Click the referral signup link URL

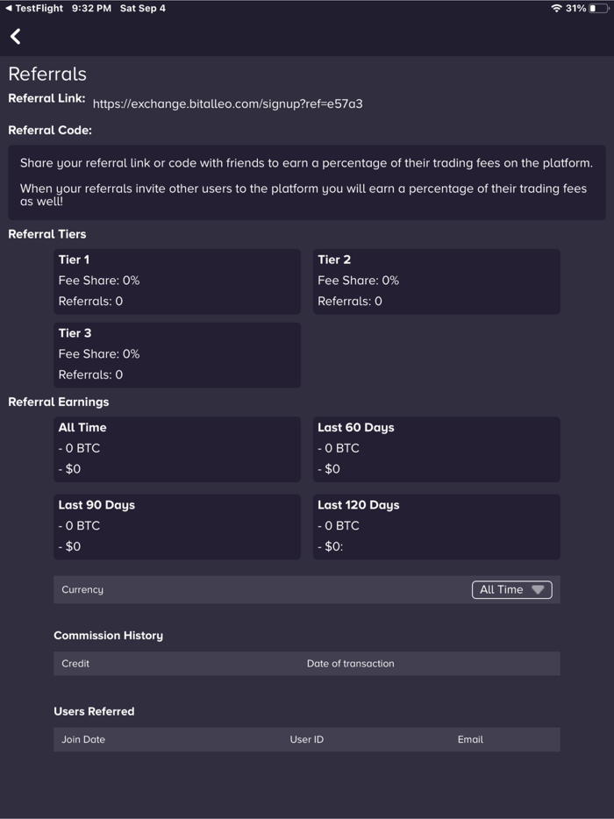coord(227,103)
